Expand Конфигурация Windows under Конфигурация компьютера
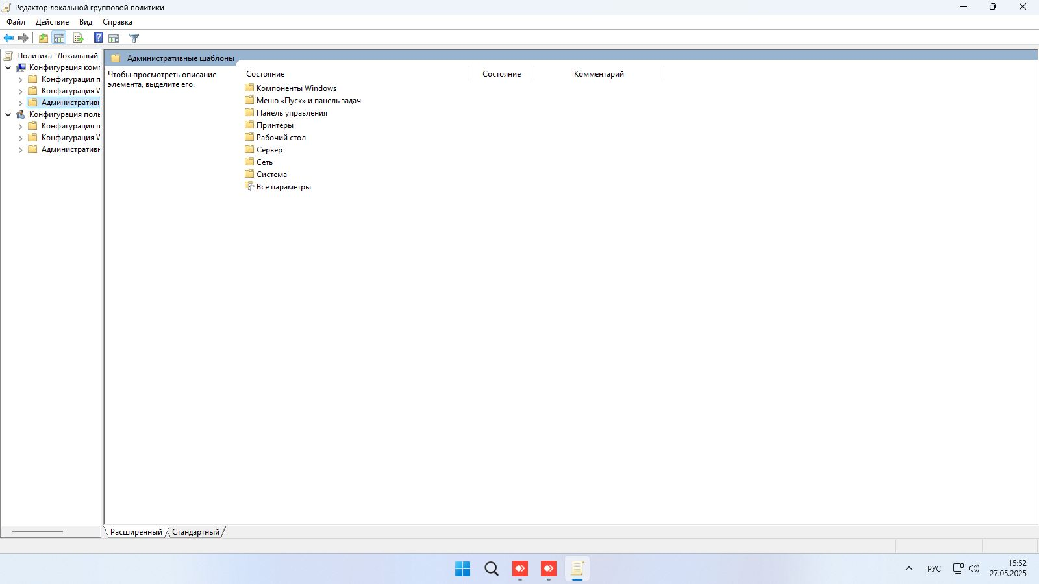The image size is (1039, 584). (x=20, y=91)
